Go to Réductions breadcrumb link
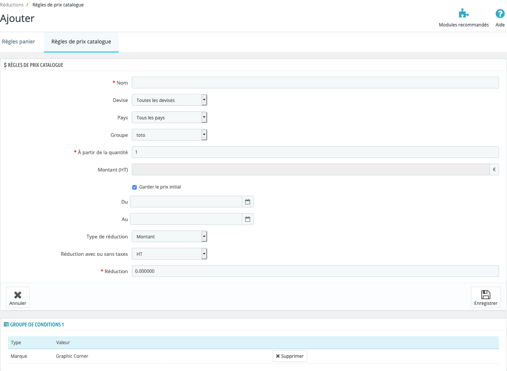Screen dimensions: 507x371 click(x=12, y=5)
